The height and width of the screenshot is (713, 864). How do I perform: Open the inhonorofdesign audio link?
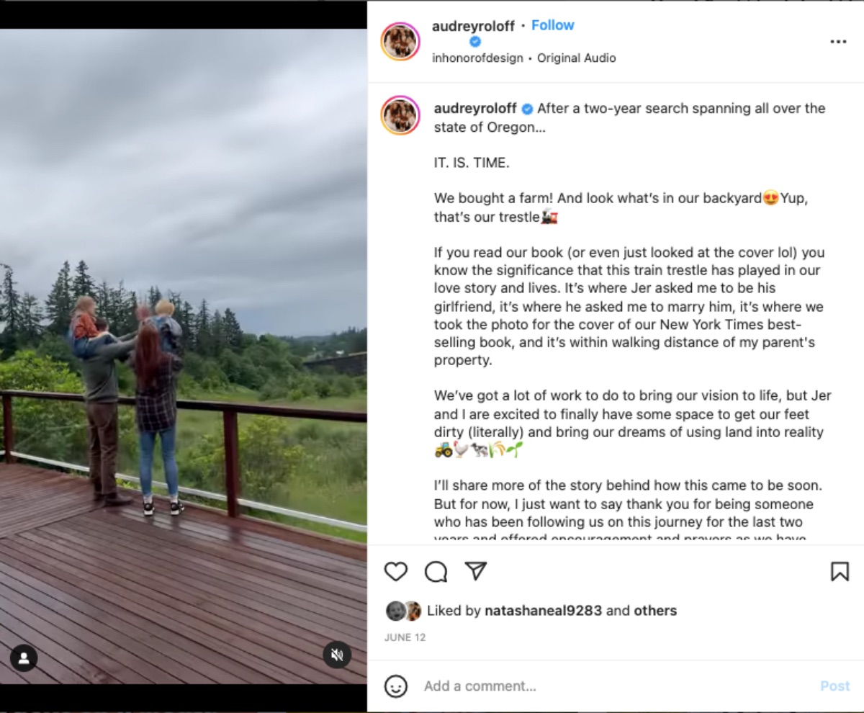(477, 58)
